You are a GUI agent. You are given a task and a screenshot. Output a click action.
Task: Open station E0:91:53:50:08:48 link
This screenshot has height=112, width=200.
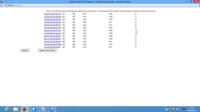click(52, 36)
